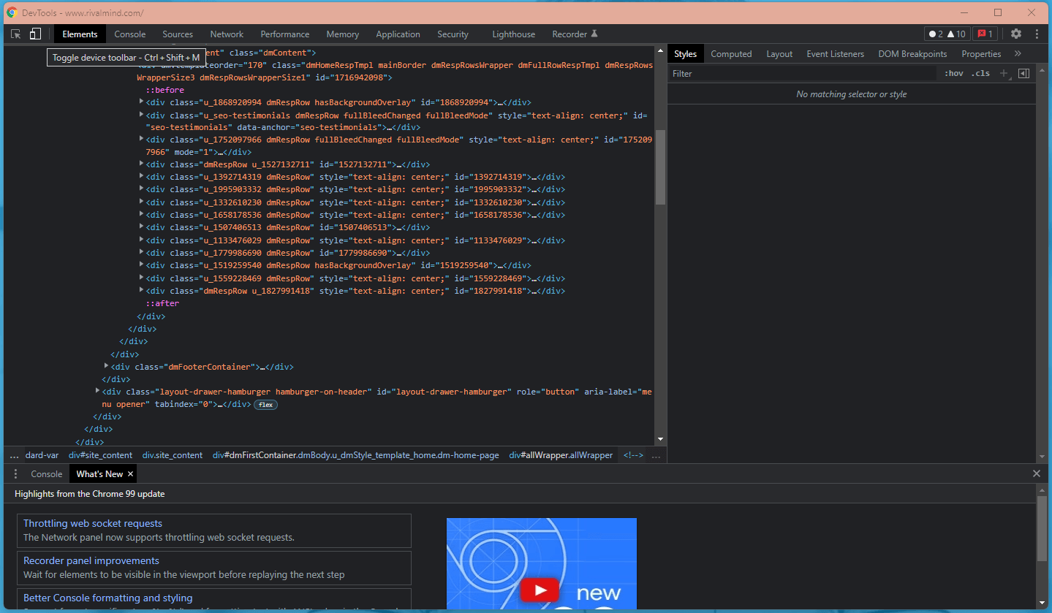The image size is (1052, 613).
Task: Toggle the device toolbar
Action: tap(35, 34)
